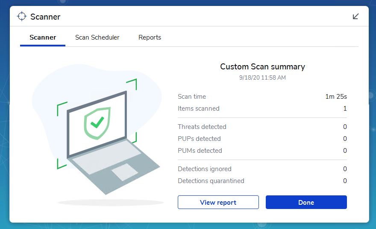Image resolution: width=376 pixels, height=229 pixels.
Task: Click the Threats detected label
Action: point(202,126)
